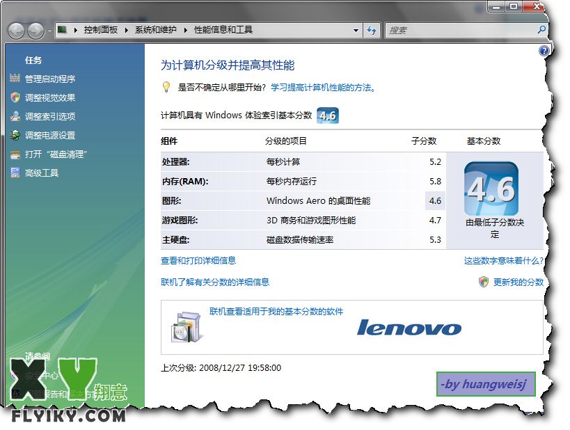Click the Back navigation arrow button

[17, 31]
